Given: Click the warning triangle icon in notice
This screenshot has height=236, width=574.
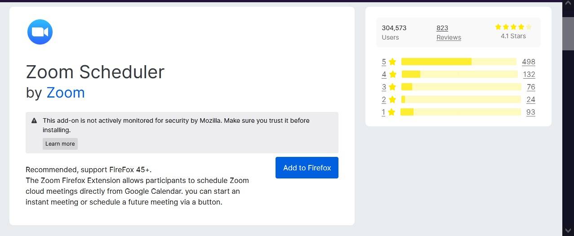Looking at the screenshot, I should (x=34, y=120).
